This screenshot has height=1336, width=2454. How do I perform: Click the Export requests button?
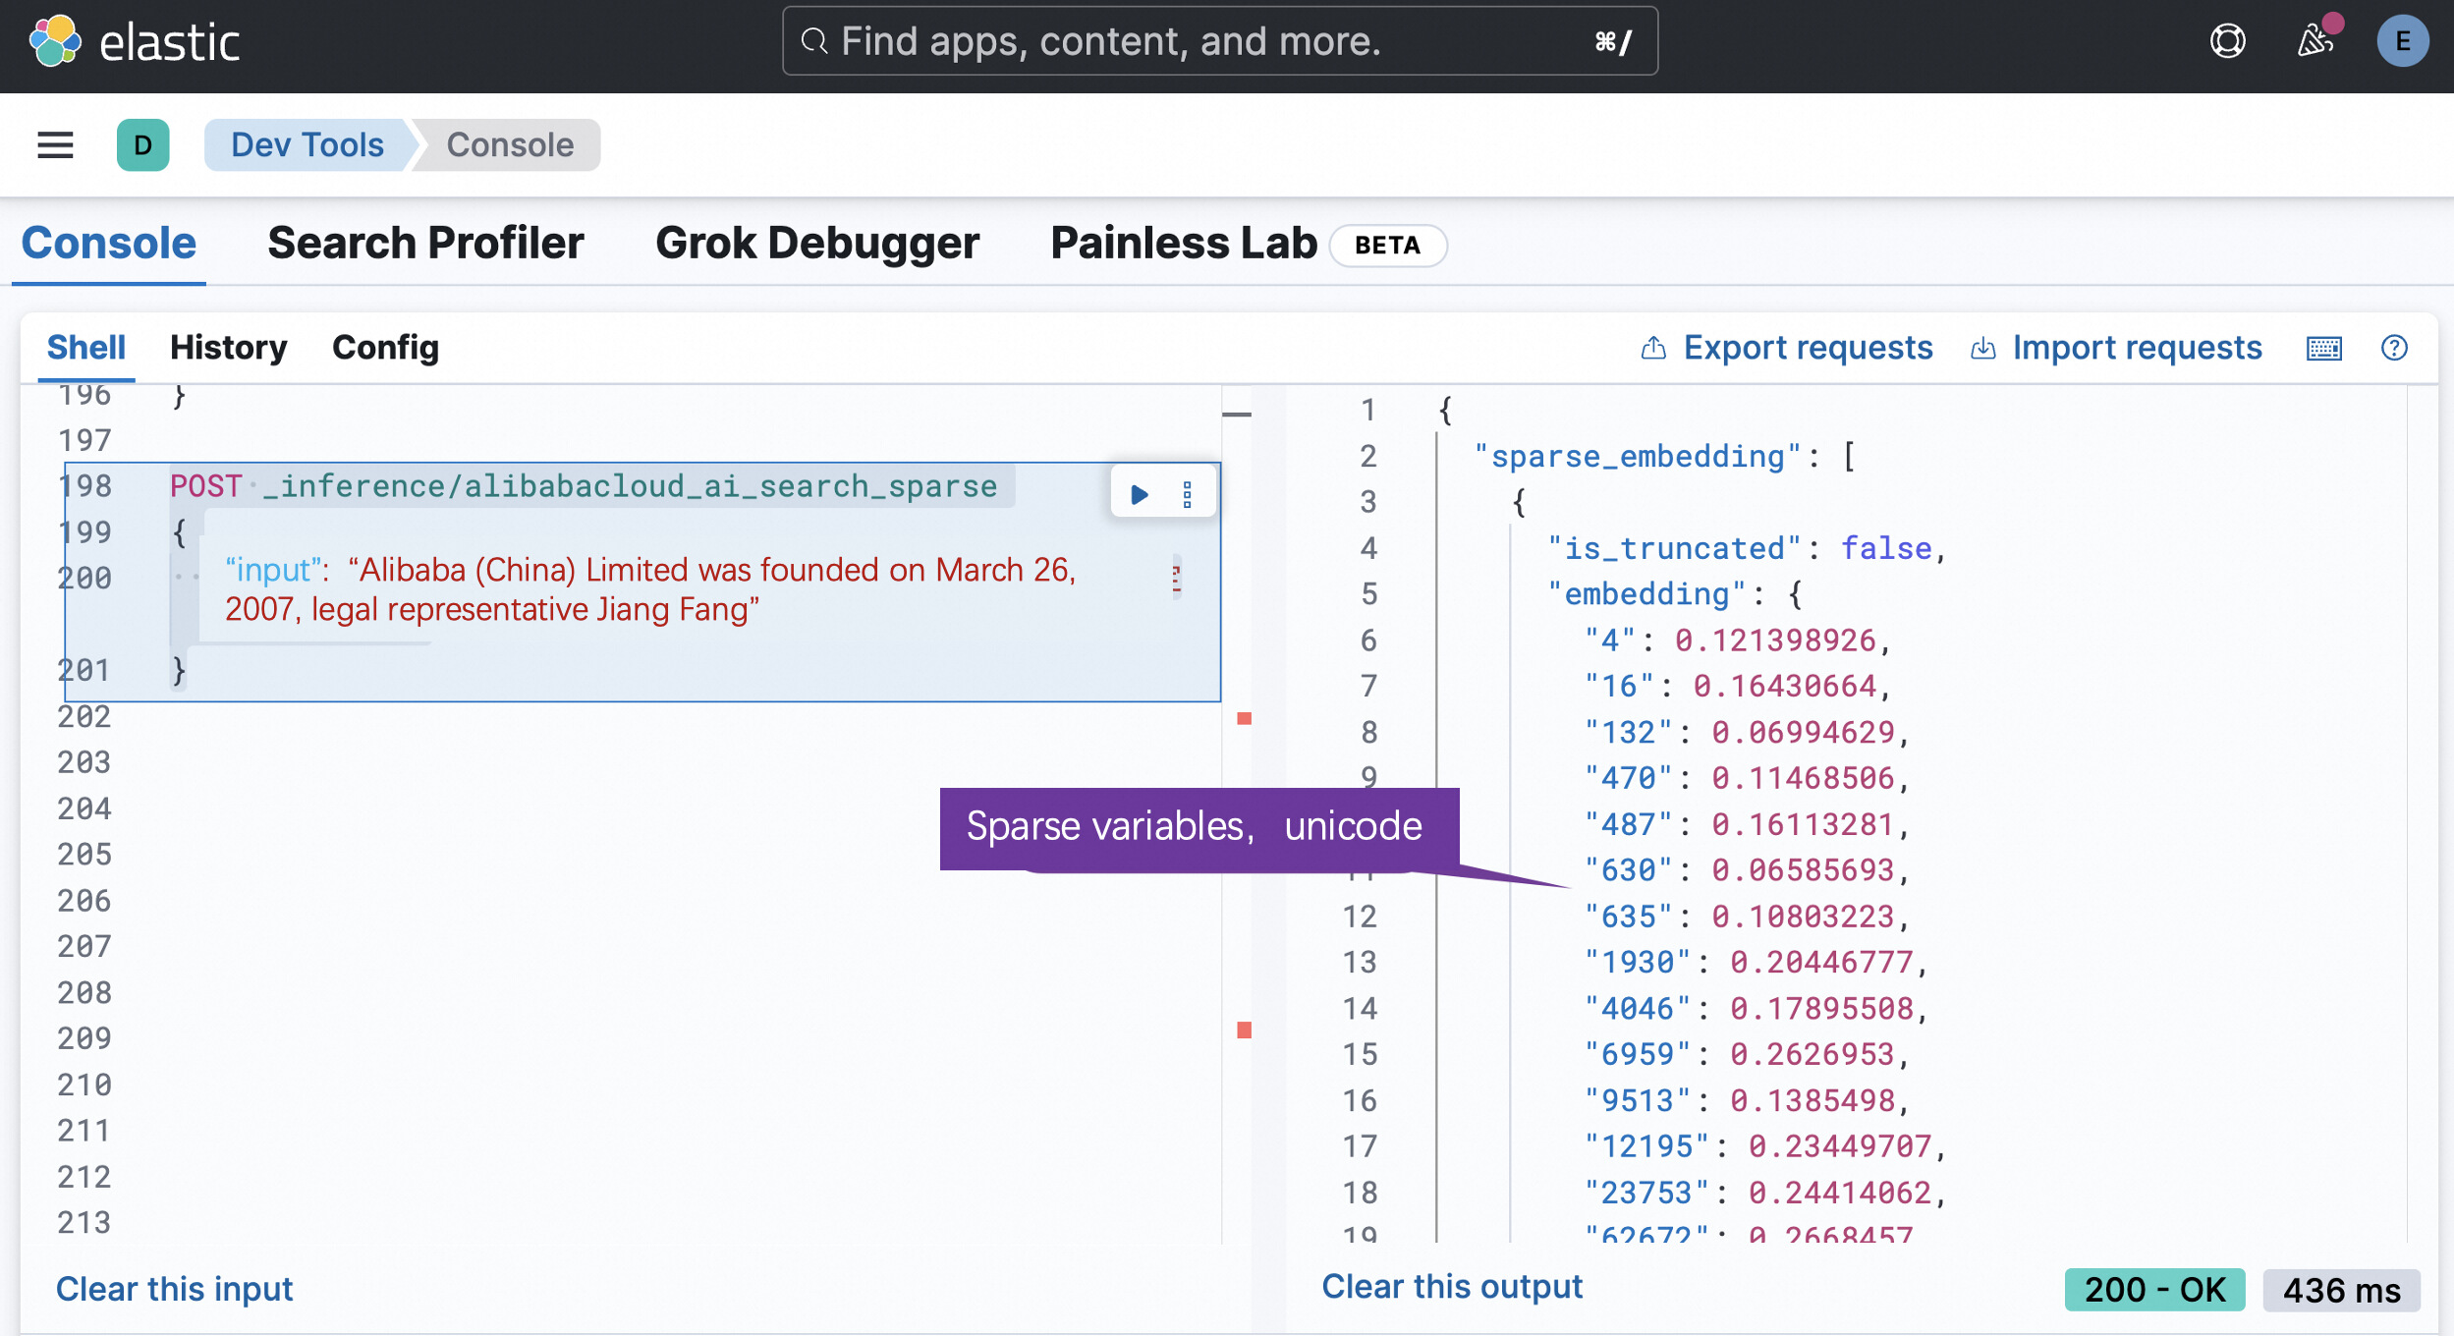[1787, 348]
